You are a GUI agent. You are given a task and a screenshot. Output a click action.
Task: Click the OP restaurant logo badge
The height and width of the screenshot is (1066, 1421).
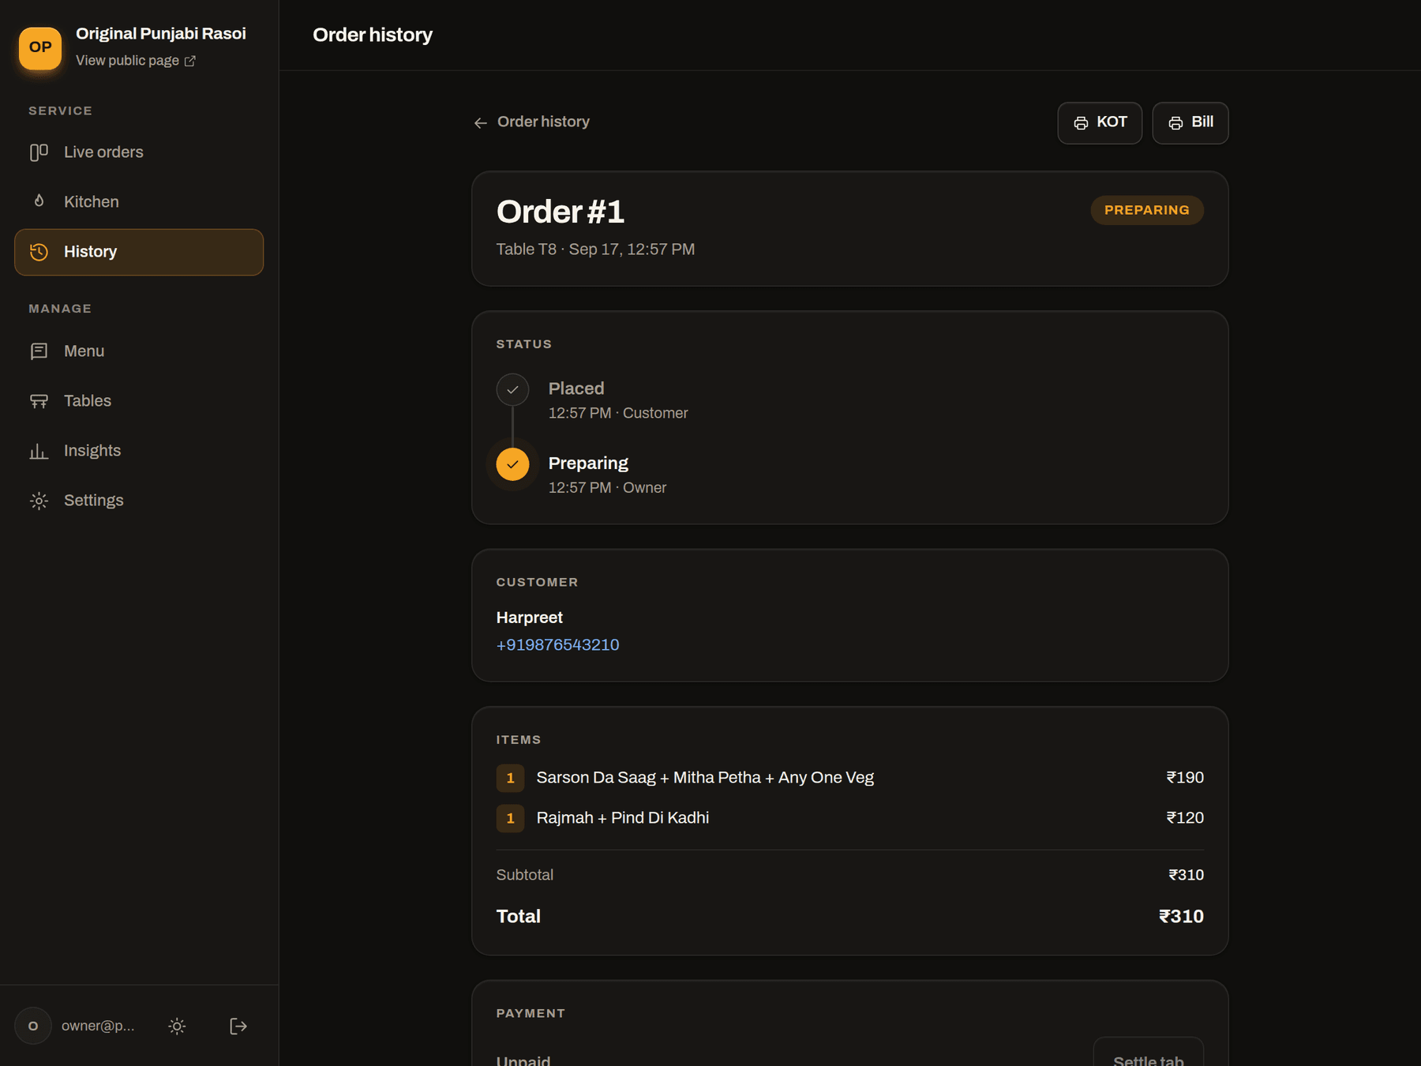coord(40,47)
